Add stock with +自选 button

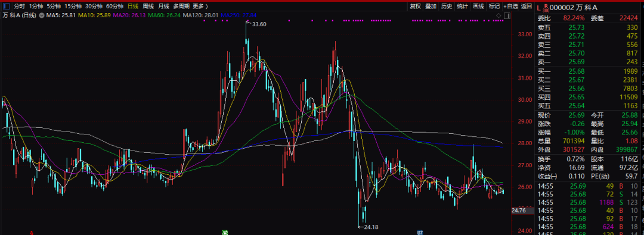[x=510, y=6]
